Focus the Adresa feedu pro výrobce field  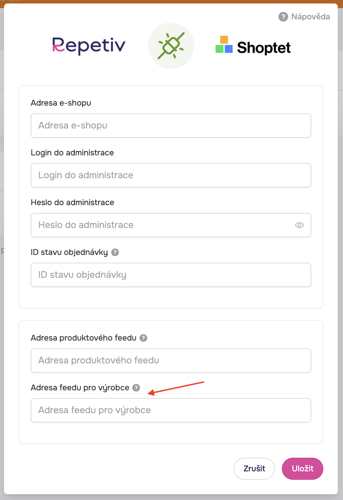click(171, 410)
